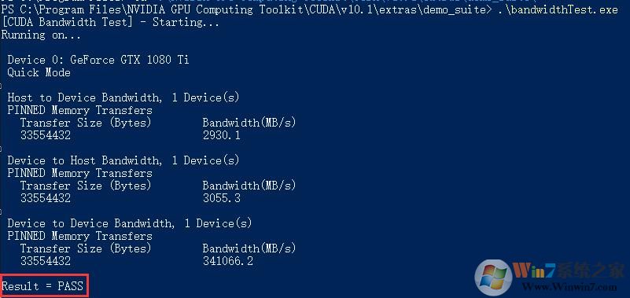This screenshot has height=298, width=630.
Task: Click the bandwidthTest.exe command text
Action: tap(558, 9)
